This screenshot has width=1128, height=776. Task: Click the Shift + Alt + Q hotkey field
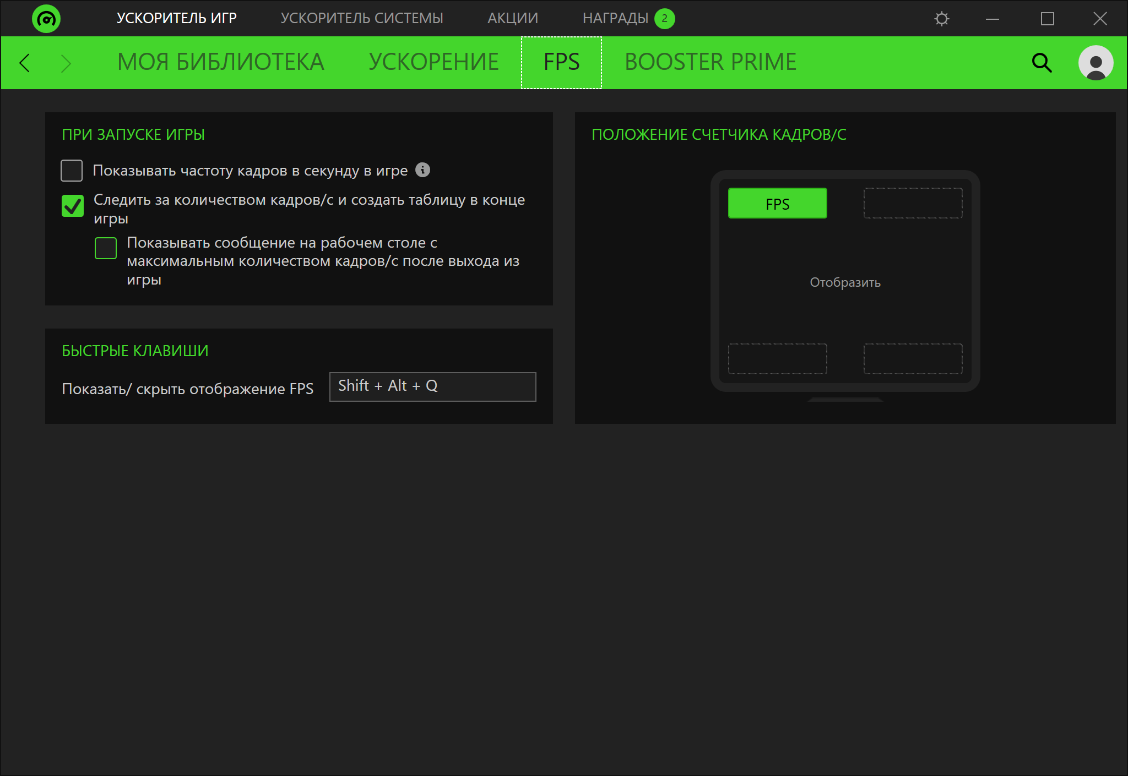click(432, 386)
